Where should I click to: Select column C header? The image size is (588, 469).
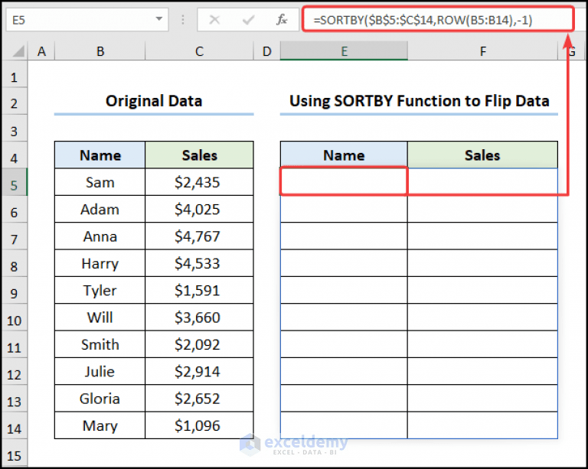199,51
